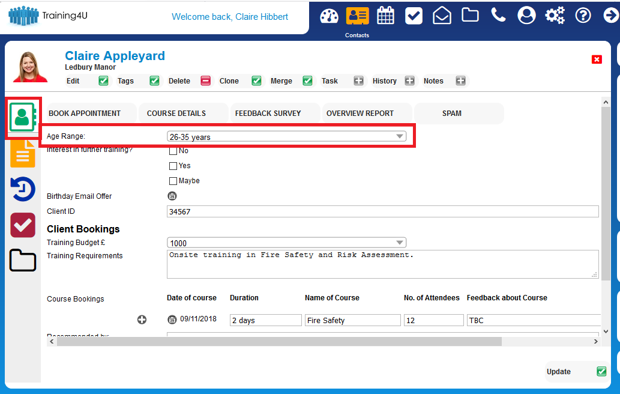
Task: Click the Task add button
Action: [x=342, y=80]
